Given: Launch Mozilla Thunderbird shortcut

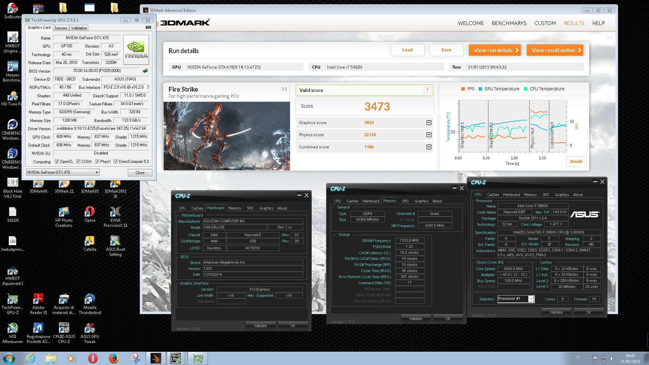Looking at the screenshot, I should click(x=90, y=304).
